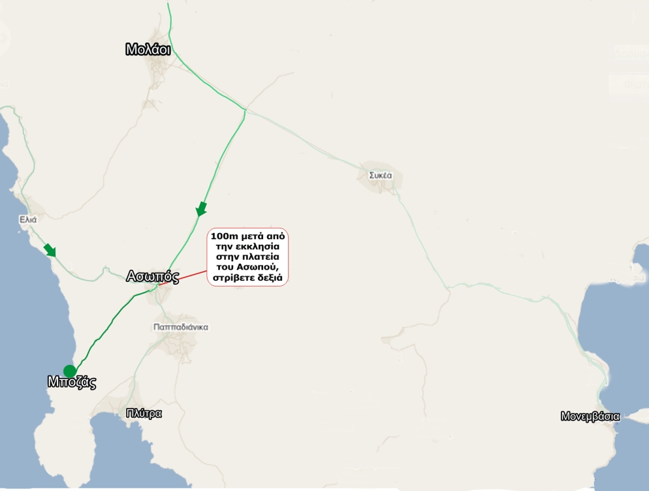The height and width of the screenshot is (491, 649).
Task: Click the faded map button at the left edge
Action: pos(3,37)
